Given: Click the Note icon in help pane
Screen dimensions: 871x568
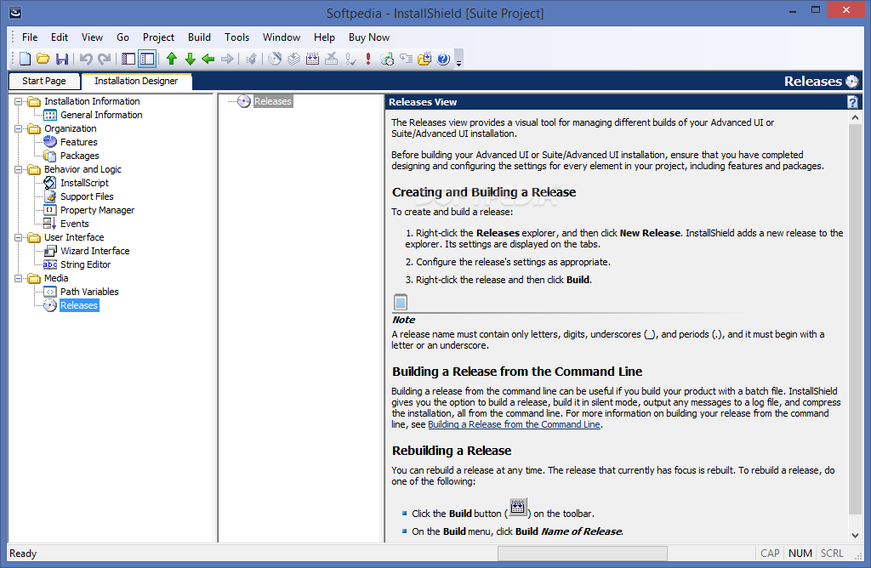Looking at the screenshot, I should click(401, 302).
